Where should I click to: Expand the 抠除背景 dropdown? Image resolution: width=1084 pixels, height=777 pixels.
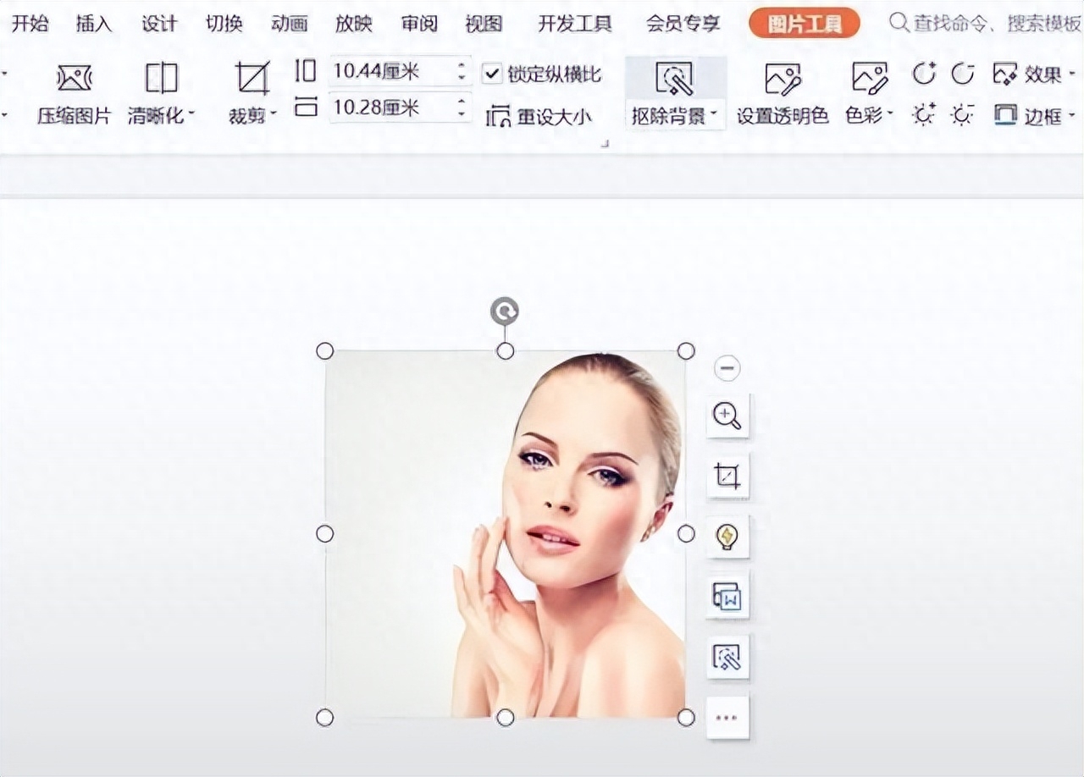(x=714, y=116)
